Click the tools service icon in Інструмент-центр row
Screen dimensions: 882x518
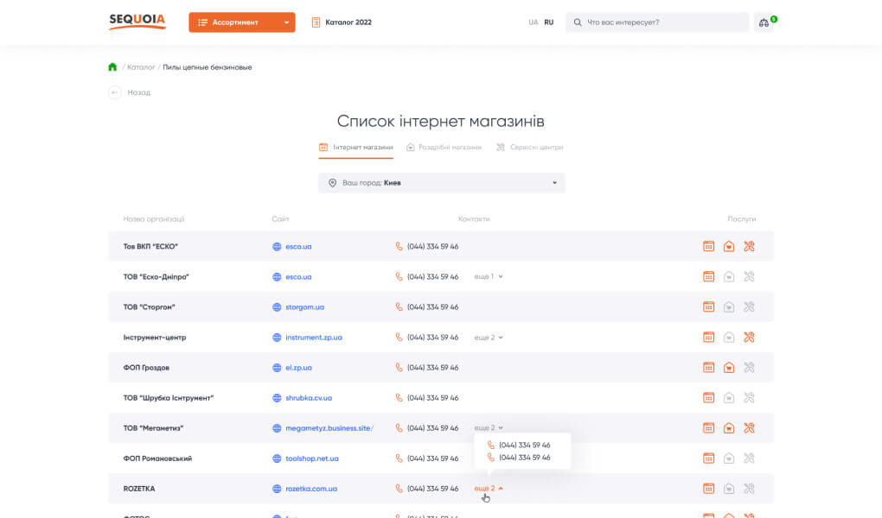pyautogui.click(x=750, y=338)
